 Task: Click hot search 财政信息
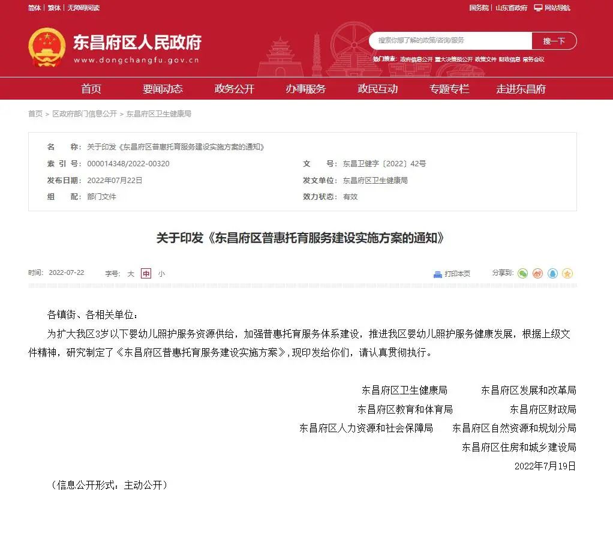(x=509, y=59)
